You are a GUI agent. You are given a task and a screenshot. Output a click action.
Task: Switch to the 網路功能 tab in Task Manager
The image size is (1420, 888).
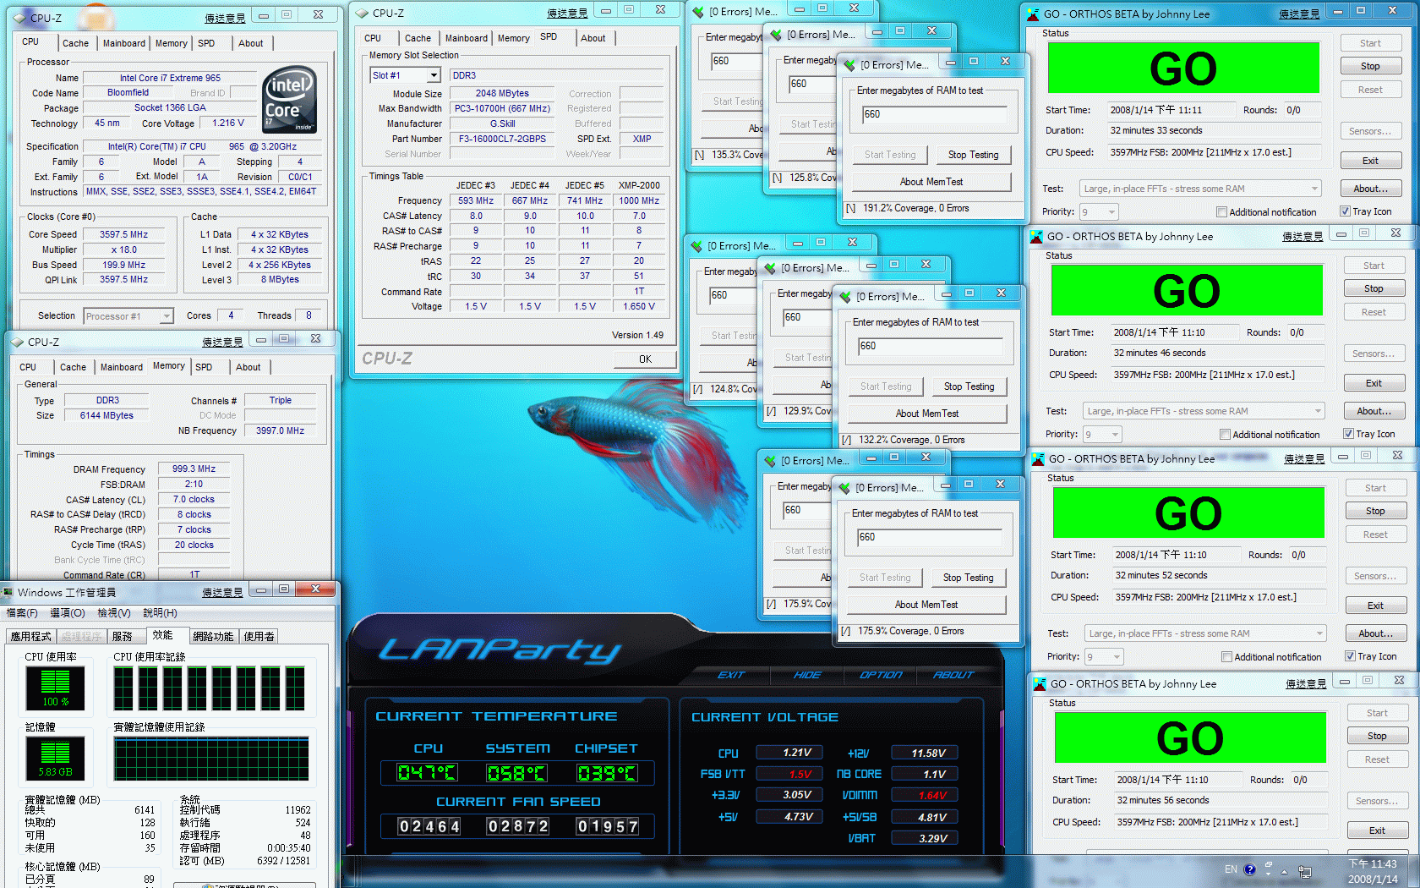[x=213, y=637]
